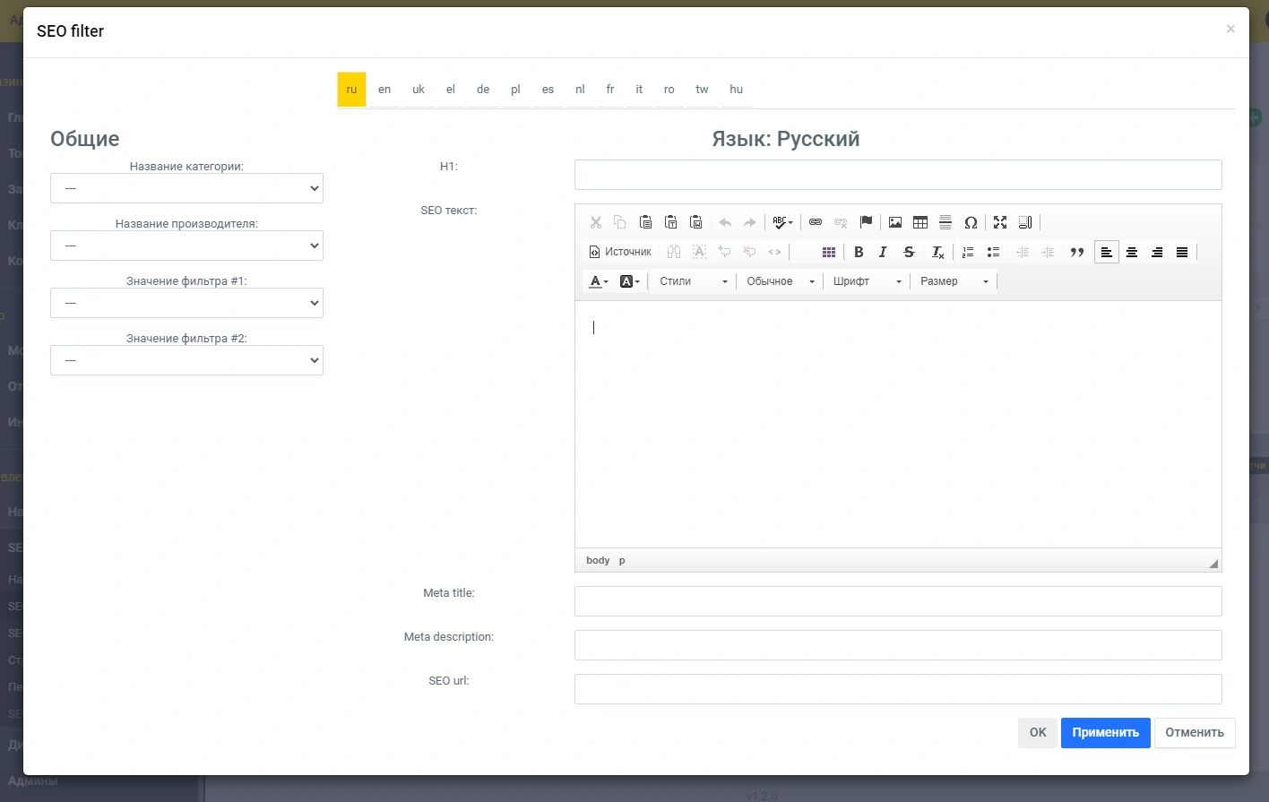Toggle italic formatting in the editor toolbar

click(883, 252)
